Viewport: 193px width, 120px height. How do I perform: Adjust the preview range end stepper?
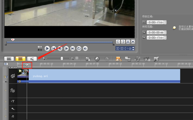tap(165, 37)
